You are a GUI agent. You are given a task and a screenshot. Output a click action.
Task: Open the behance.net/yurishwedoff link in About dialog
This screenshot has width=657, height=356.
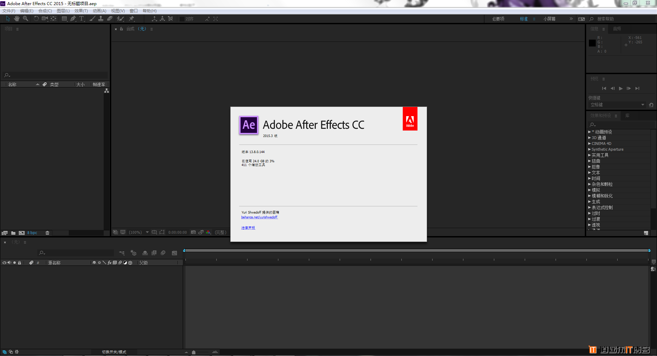click(259, 217)
